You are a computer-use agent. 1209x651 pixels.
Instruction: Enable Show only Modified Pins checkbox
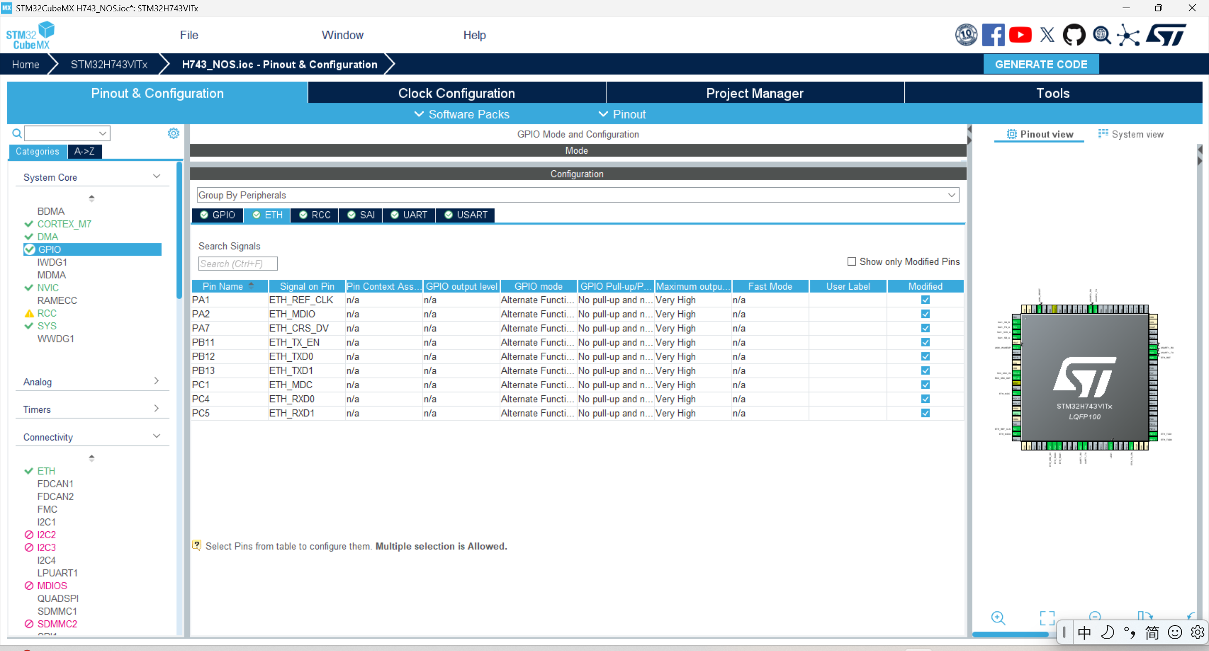pos(851,261)
